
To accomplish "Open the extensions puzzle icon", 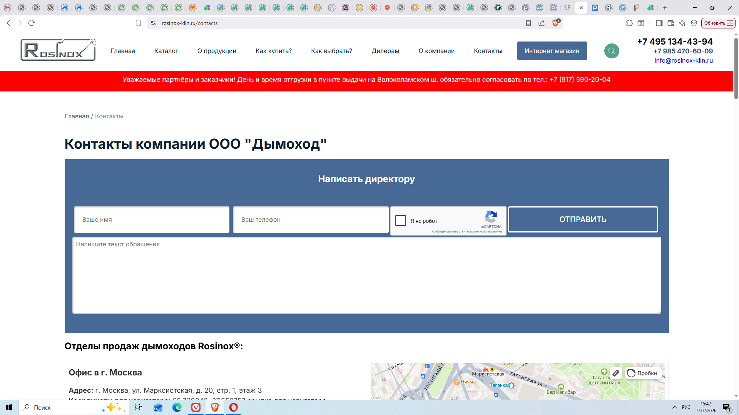I will [629, 23].
